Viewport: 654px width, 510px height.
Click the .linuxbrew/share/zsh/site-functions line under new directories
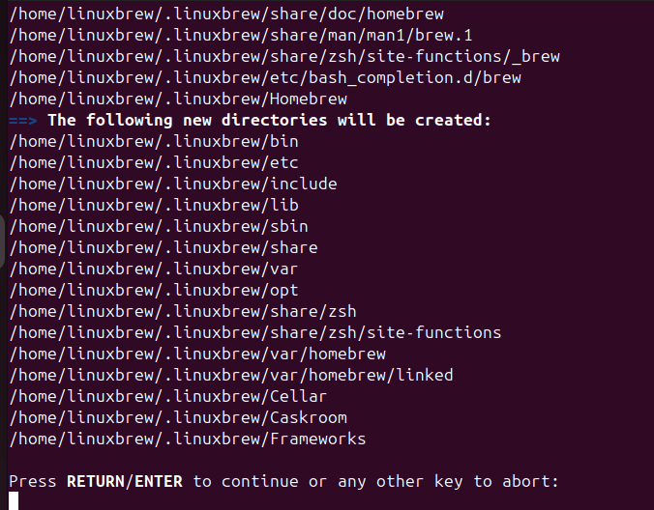[255, 332]
